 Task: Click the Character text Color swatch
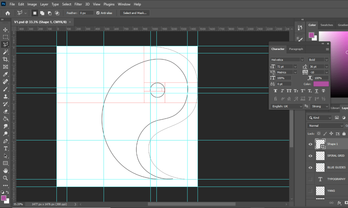(321, 84)
